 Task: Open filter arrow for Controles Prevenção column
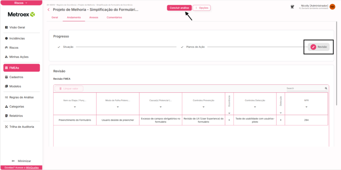204,107
